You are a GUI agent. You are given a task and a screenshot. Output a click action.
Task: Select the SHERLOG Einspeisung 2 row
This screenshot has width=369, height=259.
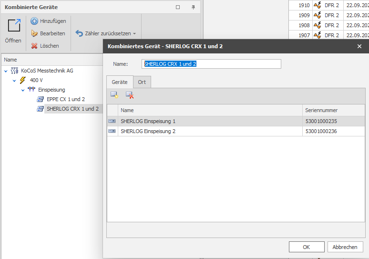coord(236,131)
